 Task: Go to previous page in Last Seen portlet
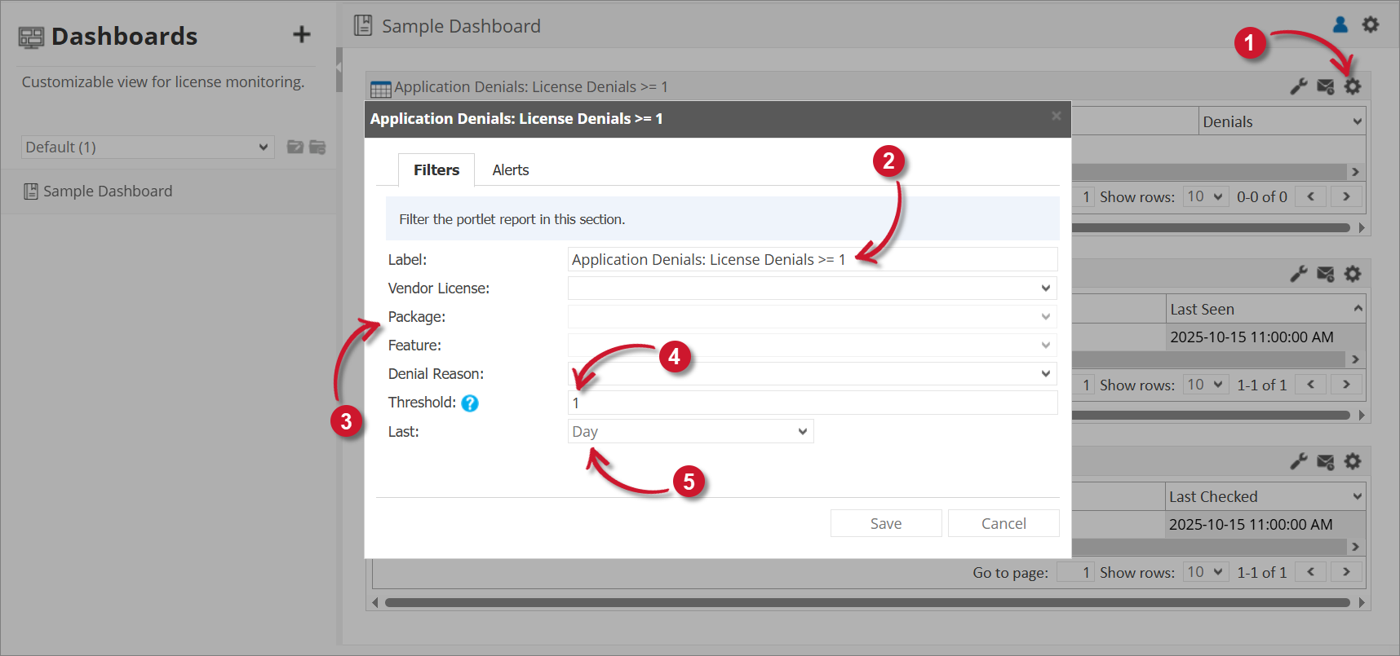coord(1311,384)
